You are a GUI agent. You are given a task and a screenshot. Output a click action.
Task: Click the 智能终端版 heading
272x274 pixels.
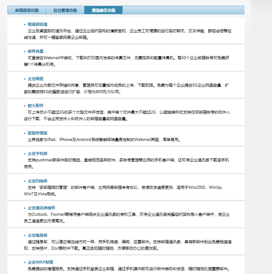[x=37, y=133]
